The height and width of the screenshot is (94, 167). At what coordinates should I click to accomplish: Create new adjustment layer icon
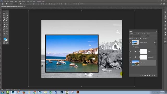147,75
